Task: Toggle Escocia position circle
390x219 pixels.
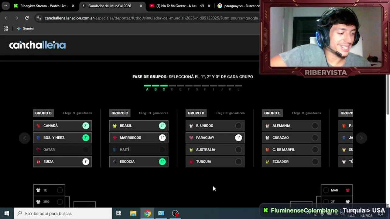Action: click(162, 162)
